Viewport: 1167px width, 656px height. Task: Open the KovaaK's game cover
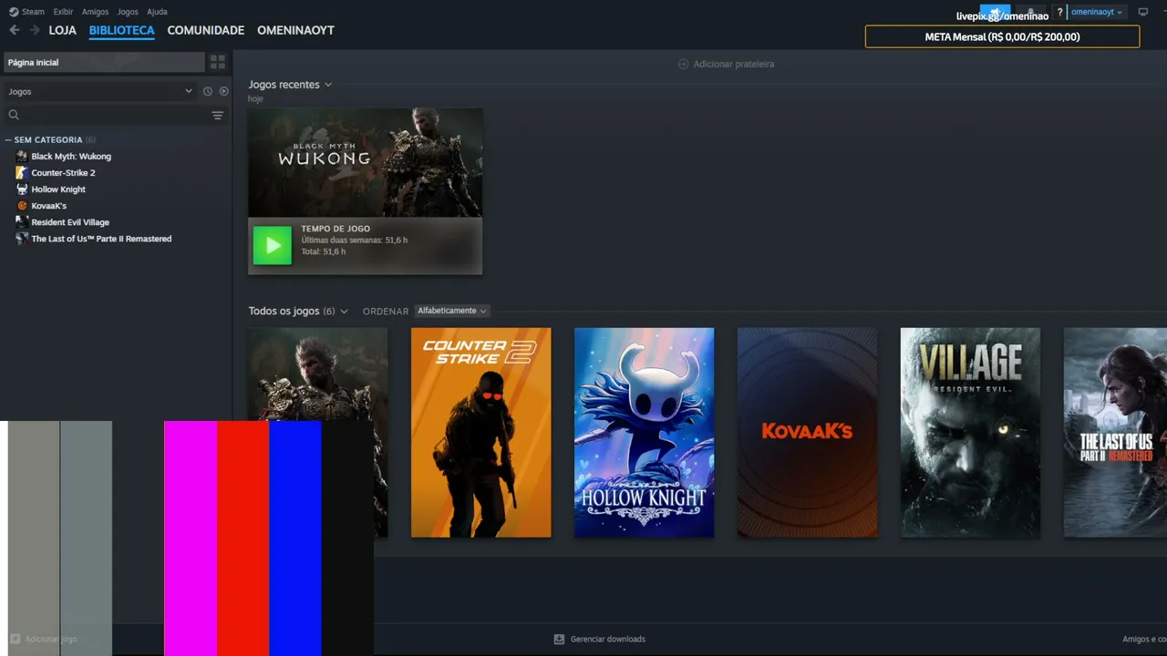tap(808, 433)
